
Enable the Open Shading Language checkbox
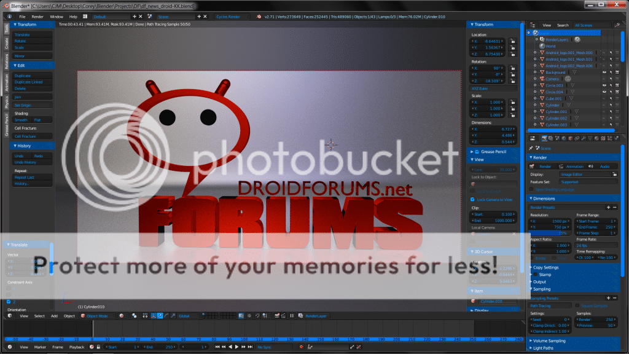tap(531, 189)
